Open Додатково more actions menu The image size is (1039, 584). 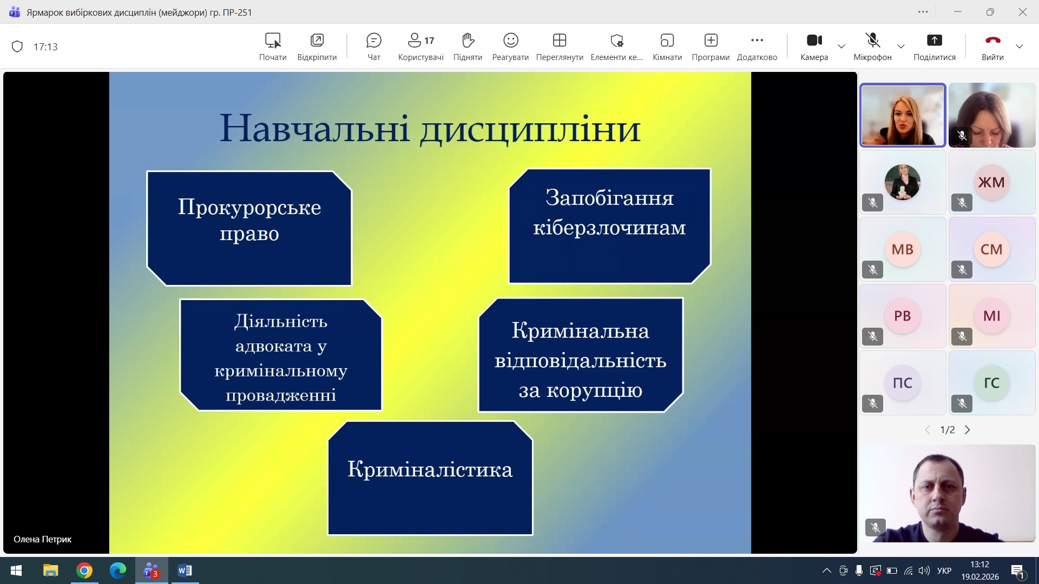click(757, 46)
